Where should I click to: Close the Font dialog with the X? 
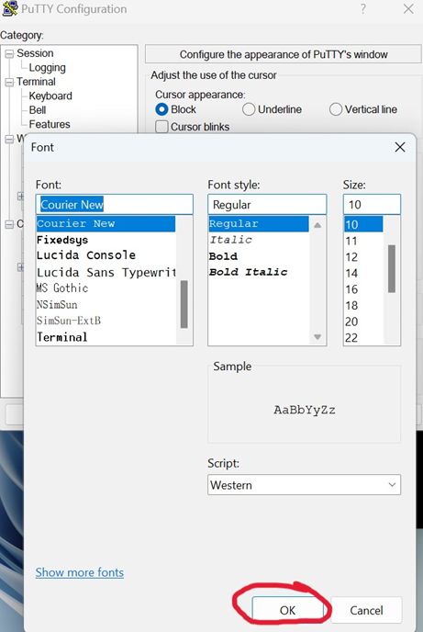pos(400,147)
